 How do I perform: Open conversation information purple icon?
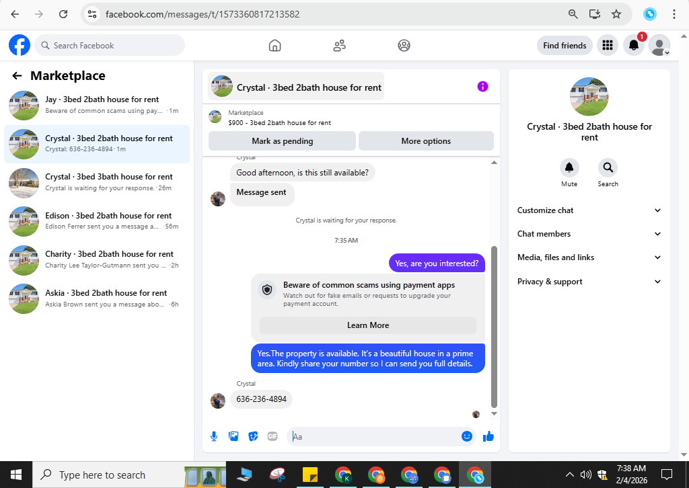point(482,87)
